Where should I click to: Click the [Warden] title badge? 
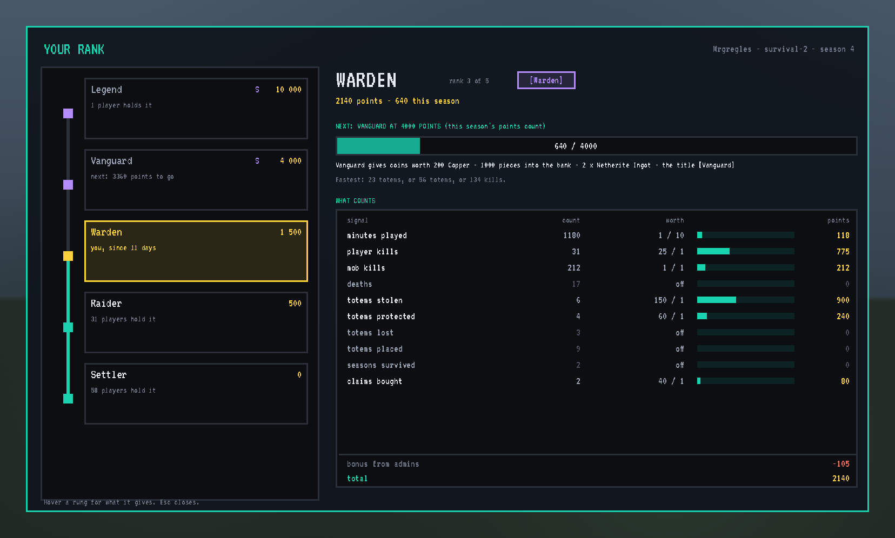[546, 80]
